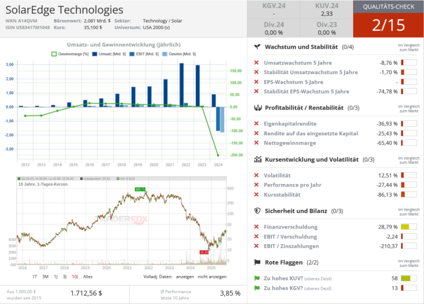Screen dimensions: 424x304
Task: Switch the chart to 1J range
Action: point(56,277)
